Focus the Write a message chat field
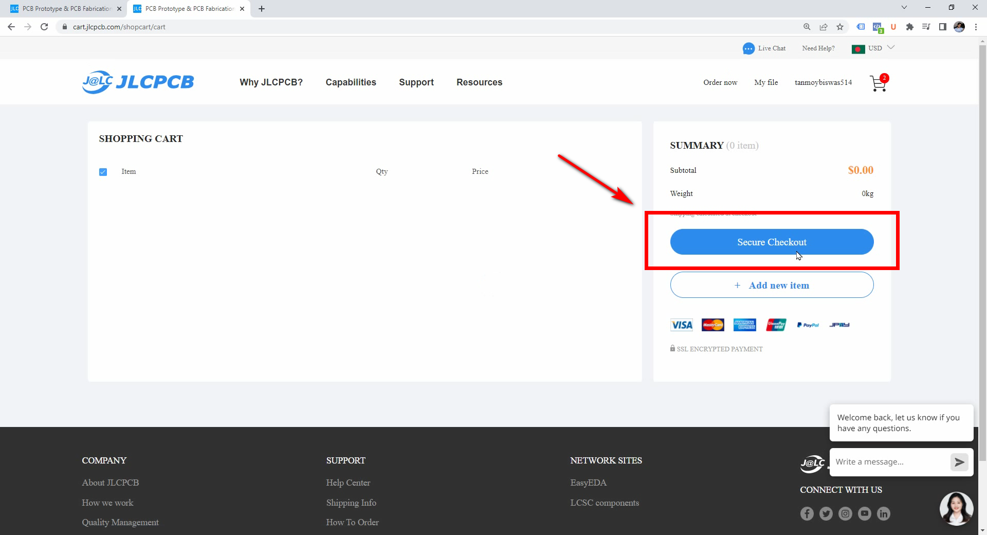 pos(890,462)
